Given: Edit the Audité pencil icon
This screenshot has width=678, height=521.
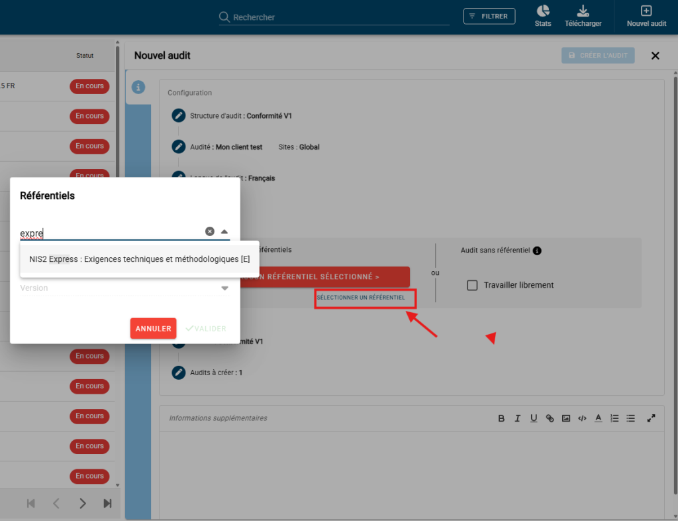Looking at the screenshot, I should (x=178, y=146).
